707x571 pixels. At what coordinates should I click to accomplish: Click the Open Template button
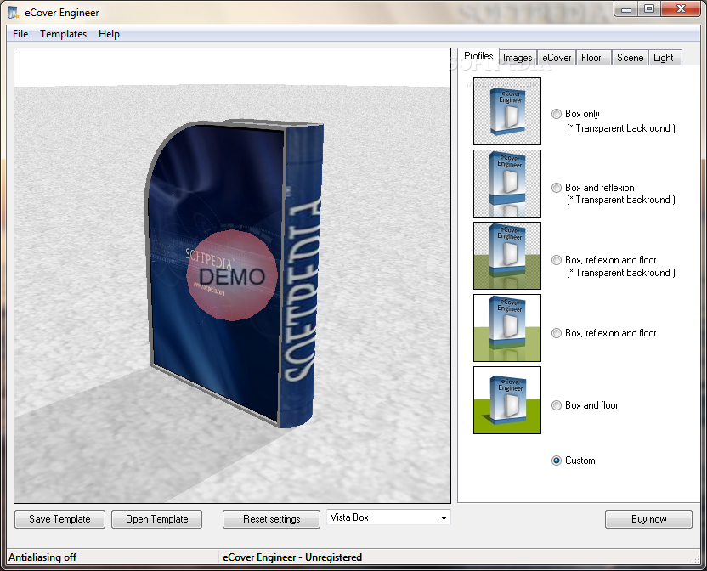click(x=157, y=519)
